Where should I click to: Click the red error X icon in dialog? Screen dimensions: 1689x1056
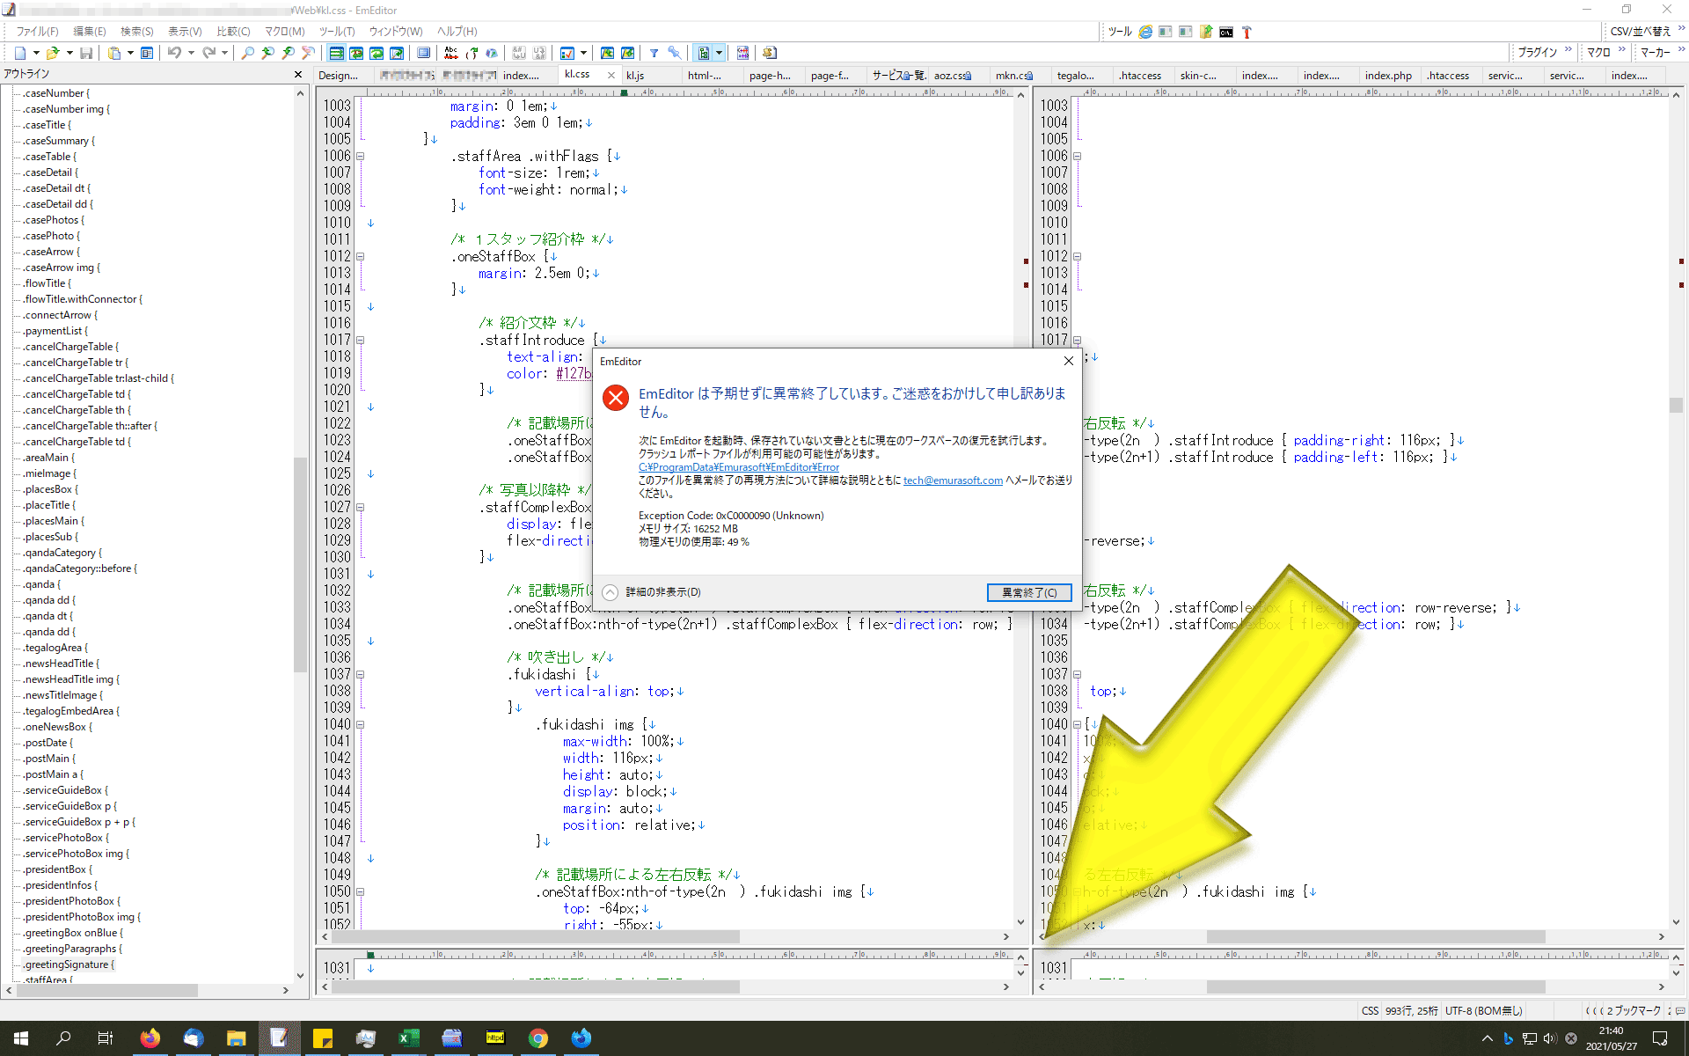[616, 398]
